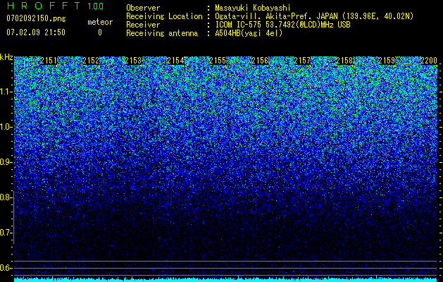The image size is (443, 282).
Task: Click the meteor count label
Action: [x=100, y=22]
